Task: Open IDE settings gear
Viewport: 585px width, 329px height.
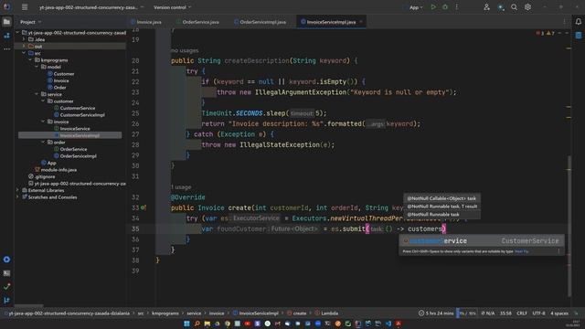Action: (x=527, y=7)
